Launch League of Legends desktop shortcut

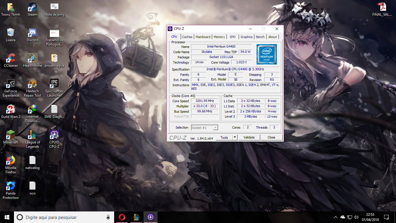point(32,139)
